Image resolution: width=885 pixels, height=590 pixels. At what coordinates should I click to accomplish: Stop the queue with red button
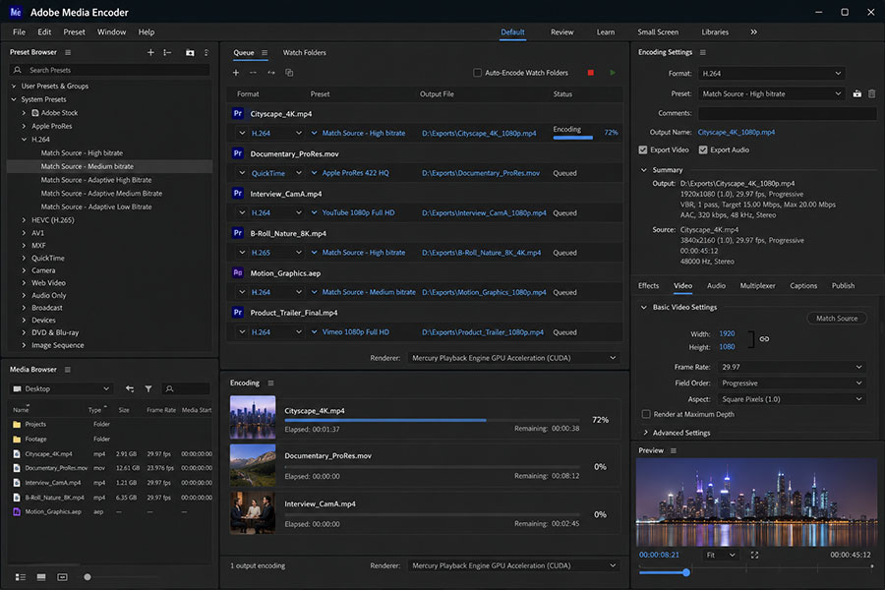point(590,72)
